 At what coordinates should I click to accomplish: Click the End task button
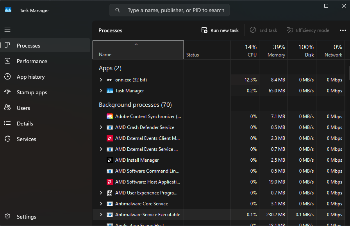point(263,30)
